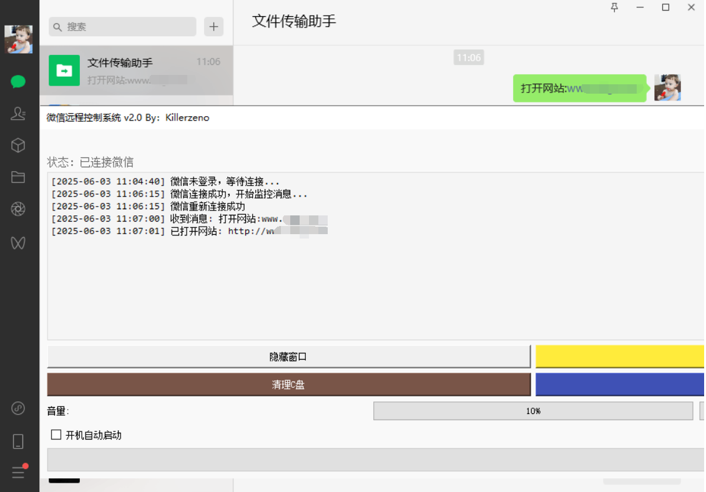Viewport: 706px width, 492px height.
Task: Open the Collections (box) icon
Action: (x=17, y=145)
